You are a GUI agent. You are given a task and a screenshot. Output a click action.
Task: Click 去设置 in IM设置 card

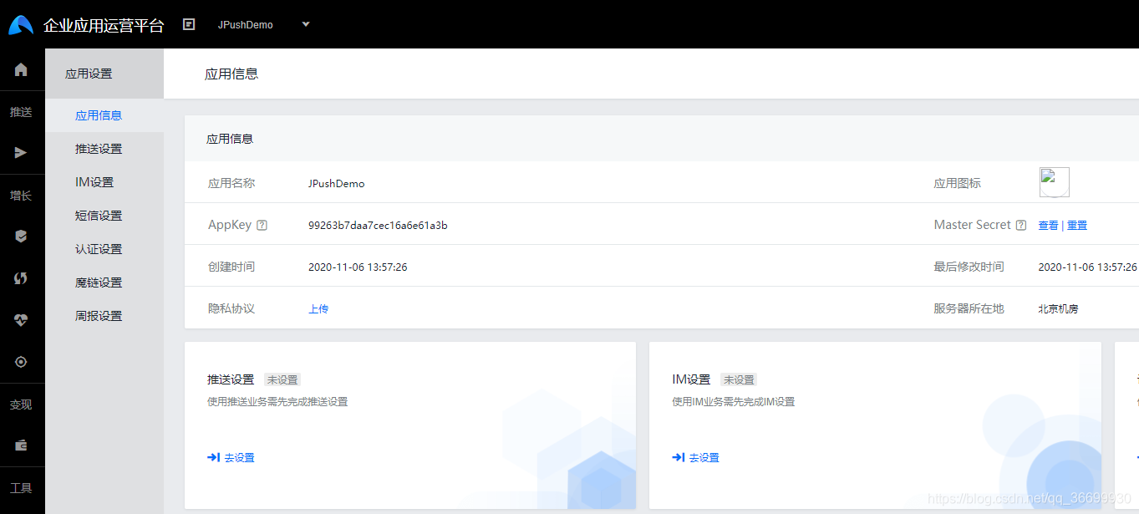click(696, 457)
